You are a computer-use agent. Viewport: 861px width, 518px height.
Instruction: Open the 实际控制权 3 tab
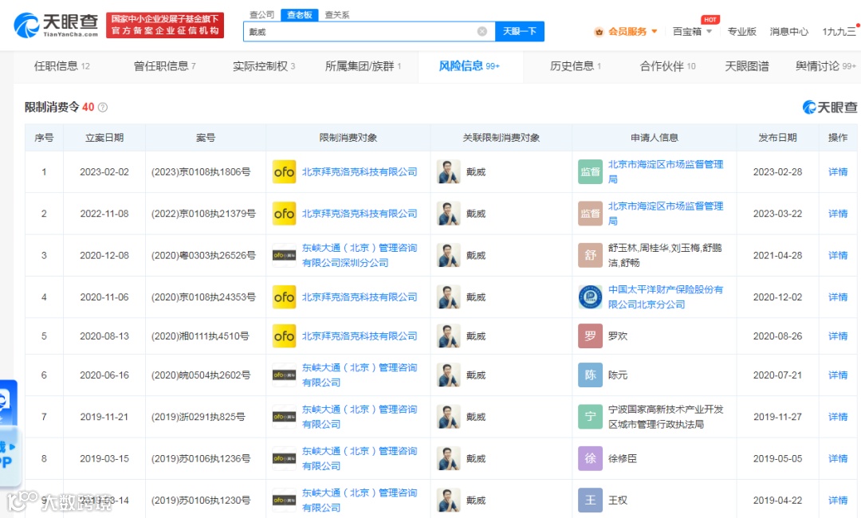point(264,66)
